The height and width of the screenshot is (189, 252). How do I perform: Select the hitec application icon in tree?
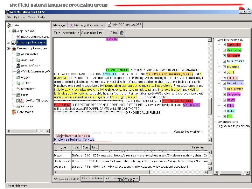[18, 37]
